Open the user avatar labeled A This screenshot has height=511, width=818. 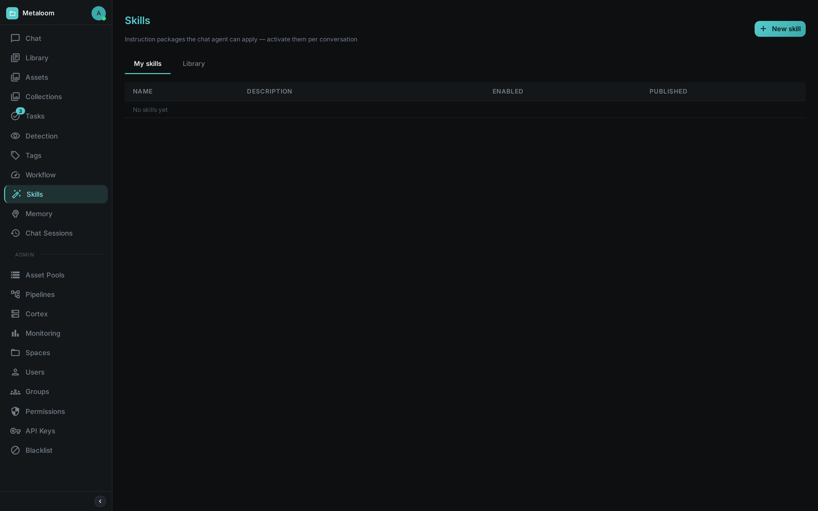98,13
